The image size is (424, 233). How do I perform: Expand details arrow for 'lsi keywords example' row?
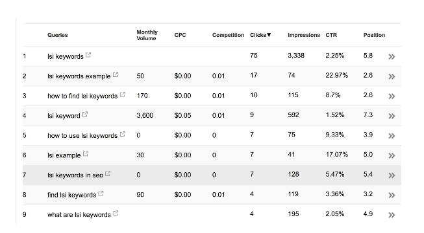(392, 76)
